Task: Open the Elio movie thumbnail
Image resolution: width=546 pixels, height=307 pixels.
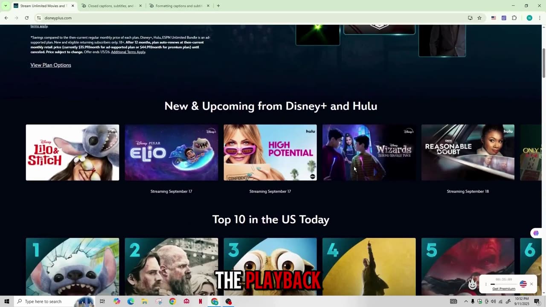Action: coord(171,152)
